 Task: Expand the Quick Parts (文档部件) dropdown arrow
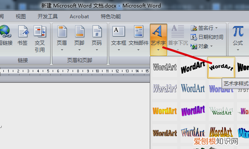tap(139, 50)
